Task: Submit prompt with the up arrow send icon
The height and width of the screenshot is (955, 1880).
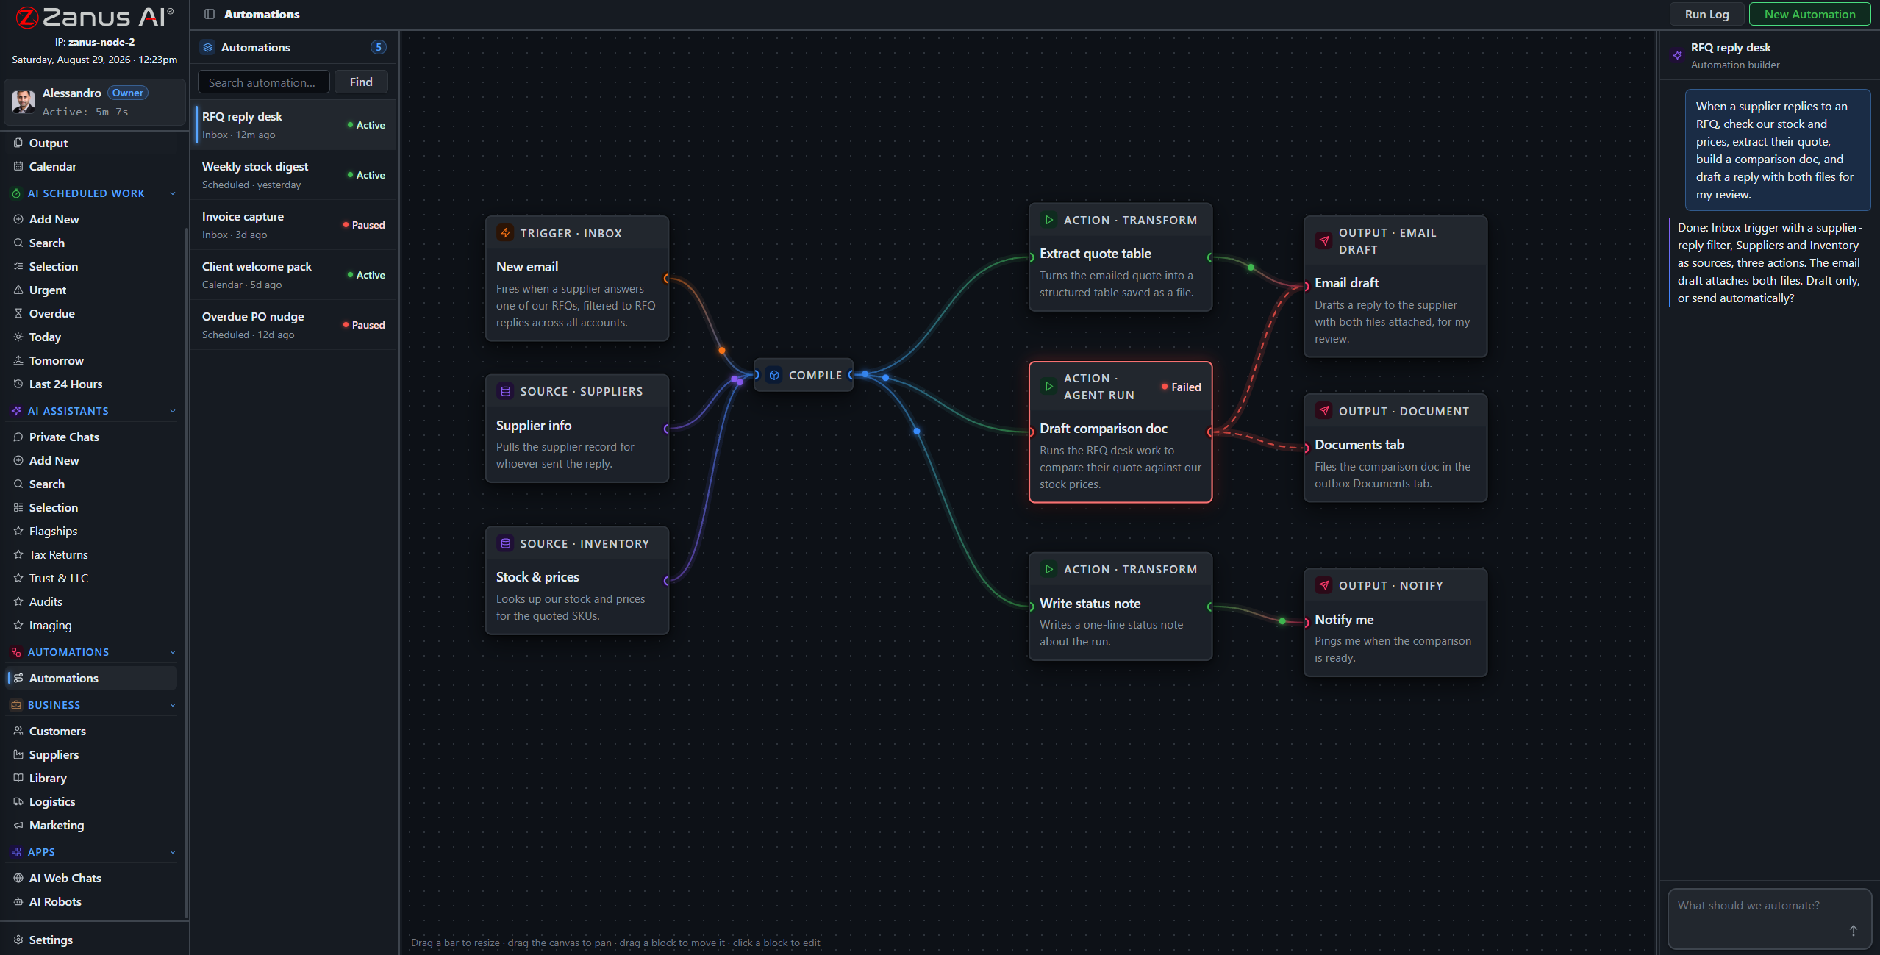Action: click(x=1853, y=930)
